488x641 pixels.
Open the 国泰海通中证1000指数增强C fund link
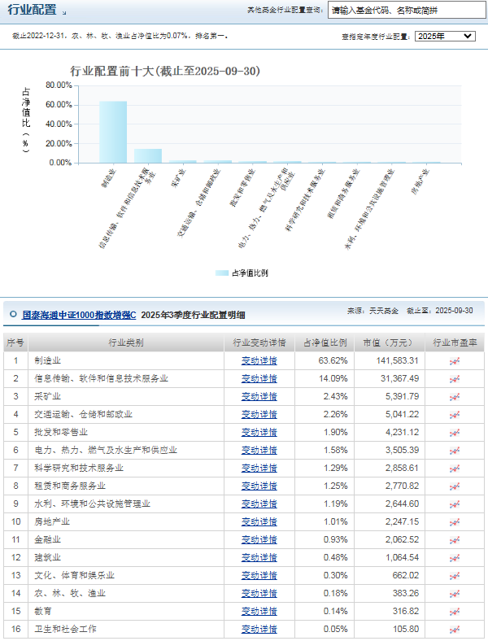coord(79,315)
